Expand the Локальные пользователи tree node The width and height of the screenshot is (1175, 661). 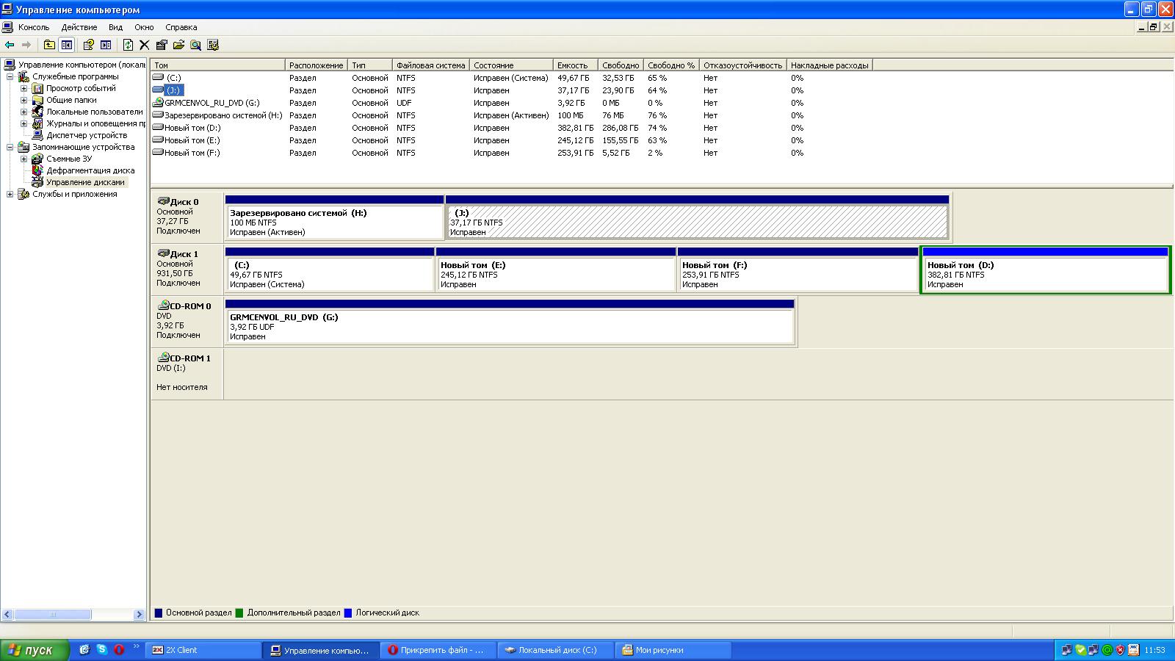pos(23,112)
